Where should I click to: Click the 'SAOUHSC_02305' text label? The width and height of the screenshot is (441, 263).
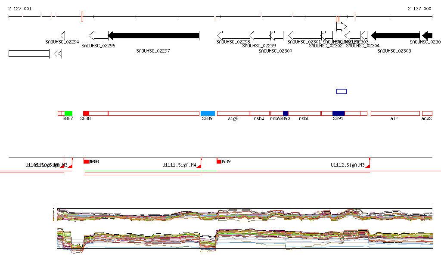[x=394, y=51]
